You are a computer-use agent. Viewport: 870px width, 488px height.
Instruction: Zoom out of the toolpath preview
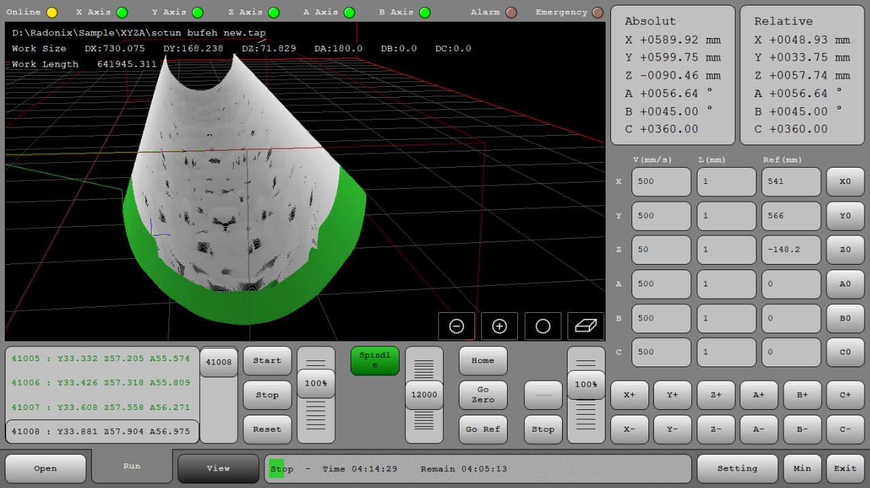[x=456, y=326]
